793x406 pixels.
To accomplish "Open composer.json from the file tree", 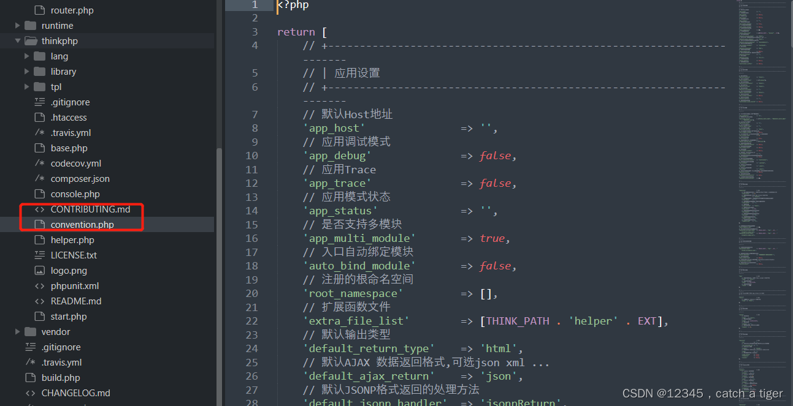I will coord(80,179).
